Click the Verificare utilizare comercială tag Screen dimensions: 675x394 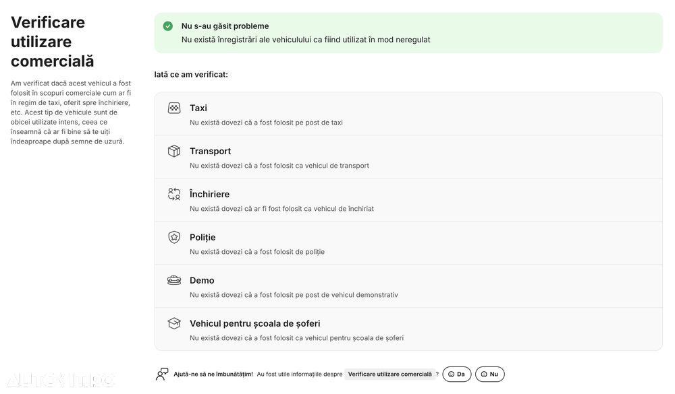[x=389, y=374]
